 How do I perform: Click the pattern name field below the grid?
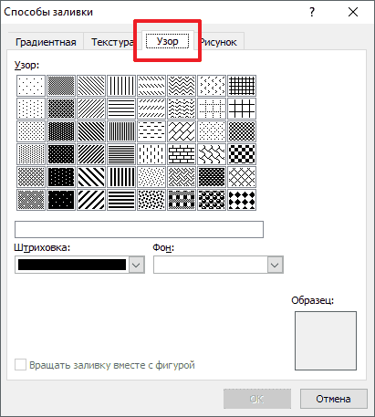[139, 229]
